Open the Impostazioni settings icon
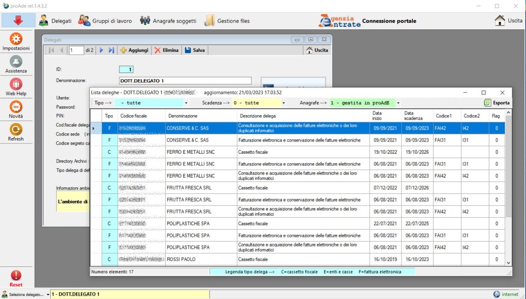Viewport: 526px width, 299px height. (16, 40)
